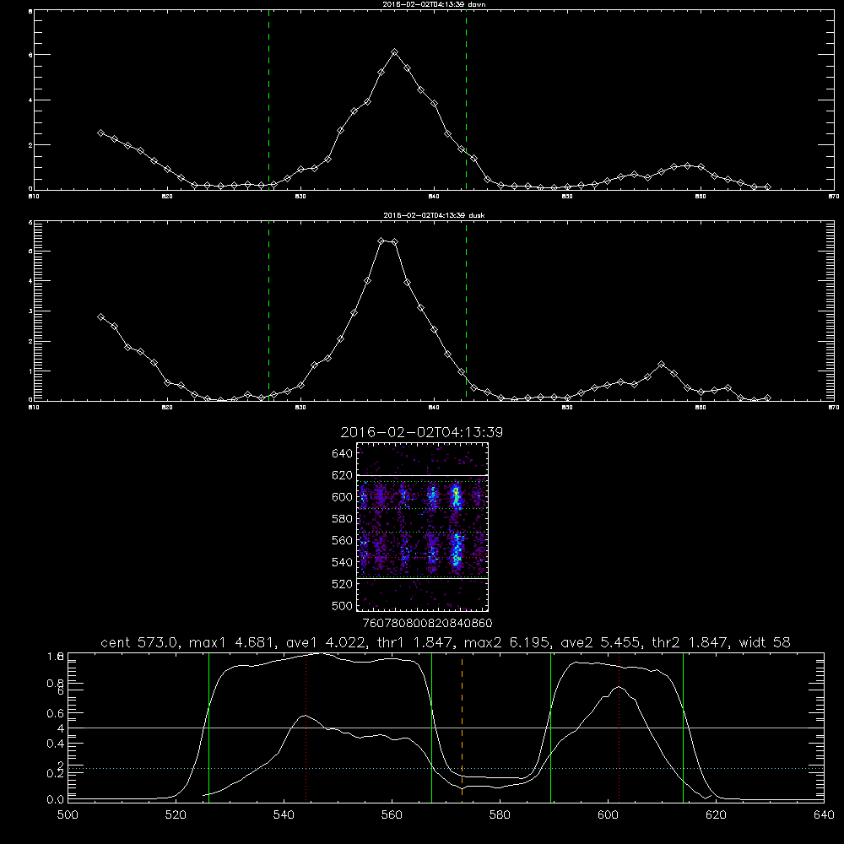Click the 500 label on heatmap y-axis
The width and height of the screenshot is (844, 844).
[343, 605]
